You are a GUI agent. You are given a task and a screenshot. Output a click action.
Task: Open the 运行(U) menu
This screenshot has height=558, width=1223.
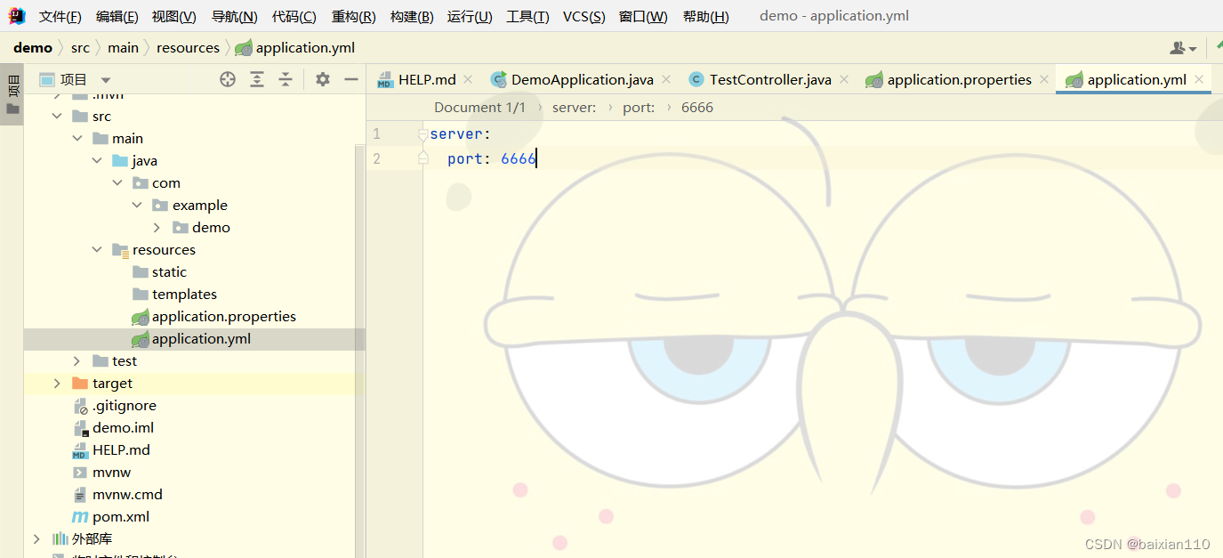(470, 16)
